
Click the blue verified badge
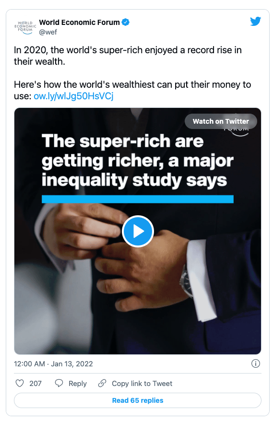click(x=126, y=22)
